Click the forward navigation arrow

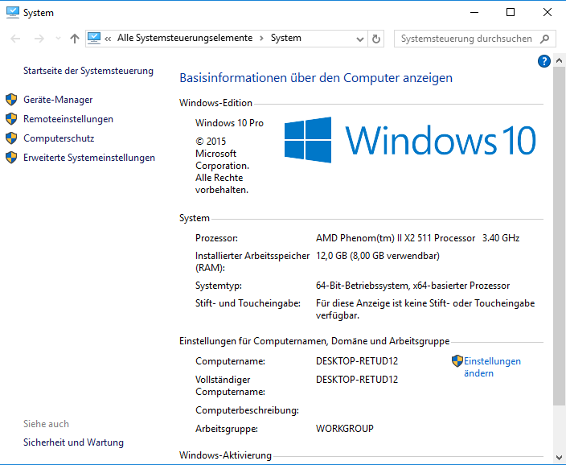point(37,39)
